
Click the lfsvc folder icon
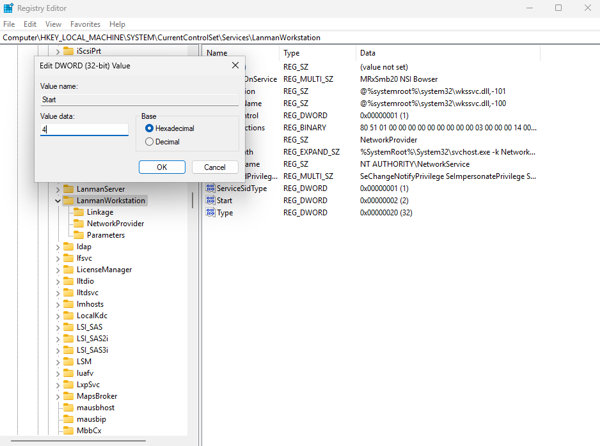click(68, 258)
